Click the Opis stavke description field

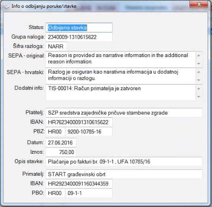coord(124,161)
